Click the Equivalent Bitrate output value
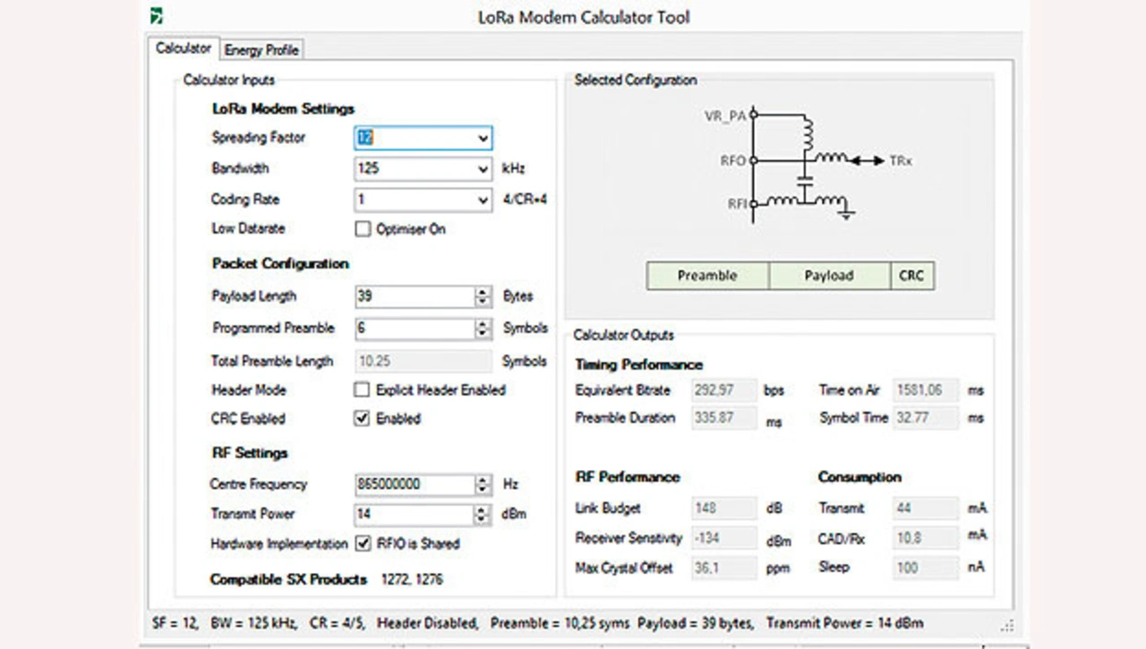1146x649 pixels. pos(724,390)
